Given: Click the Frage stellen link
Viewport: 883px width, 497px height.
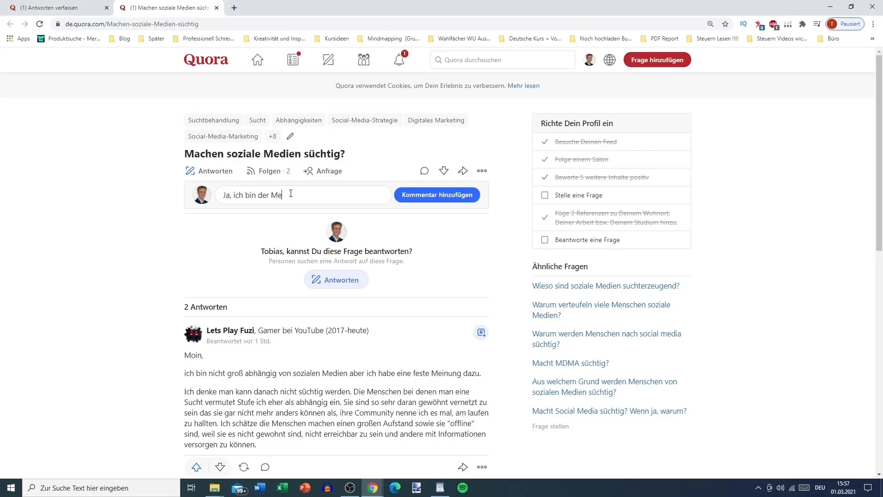Looking at the screenshot, I should [550, 426].
